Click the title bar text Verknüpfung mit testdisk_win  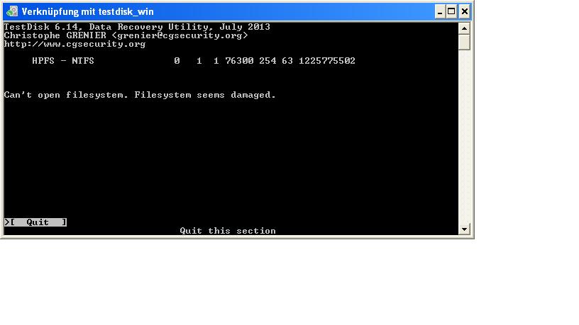click(87, 12)
